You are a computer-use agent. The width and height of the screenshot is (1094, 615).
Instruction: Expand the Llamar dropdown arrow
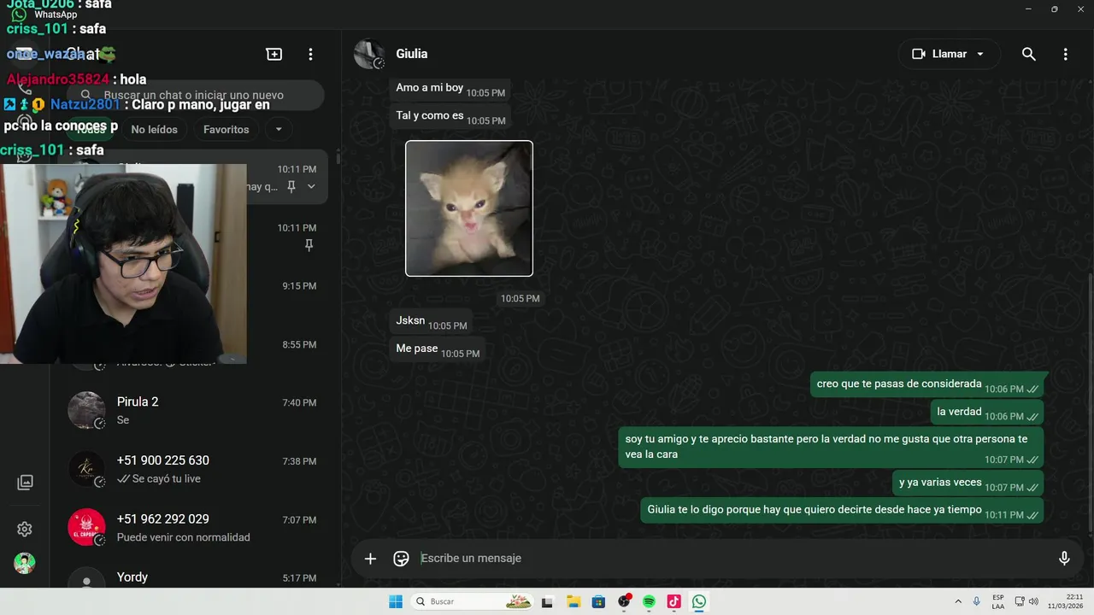(980, 54)
